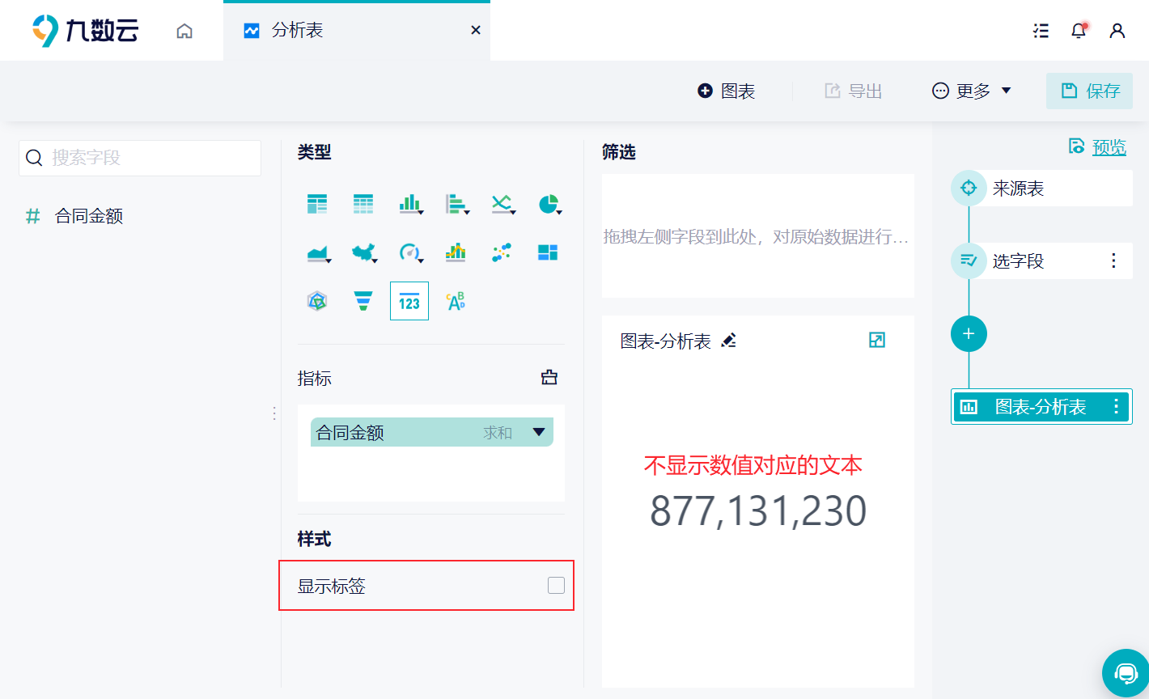Choose the gauge chart type icon
The width and height of the screenshot is (1149, 699).
point(410,253)
